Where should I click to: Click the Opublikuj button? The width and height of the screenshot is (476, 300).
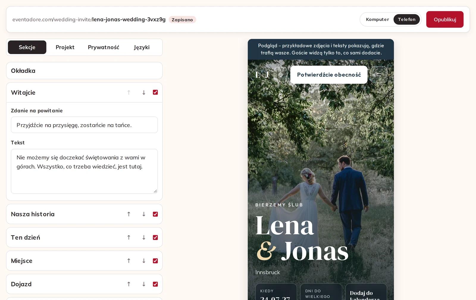pyautogui.click(x=445, y=19)
